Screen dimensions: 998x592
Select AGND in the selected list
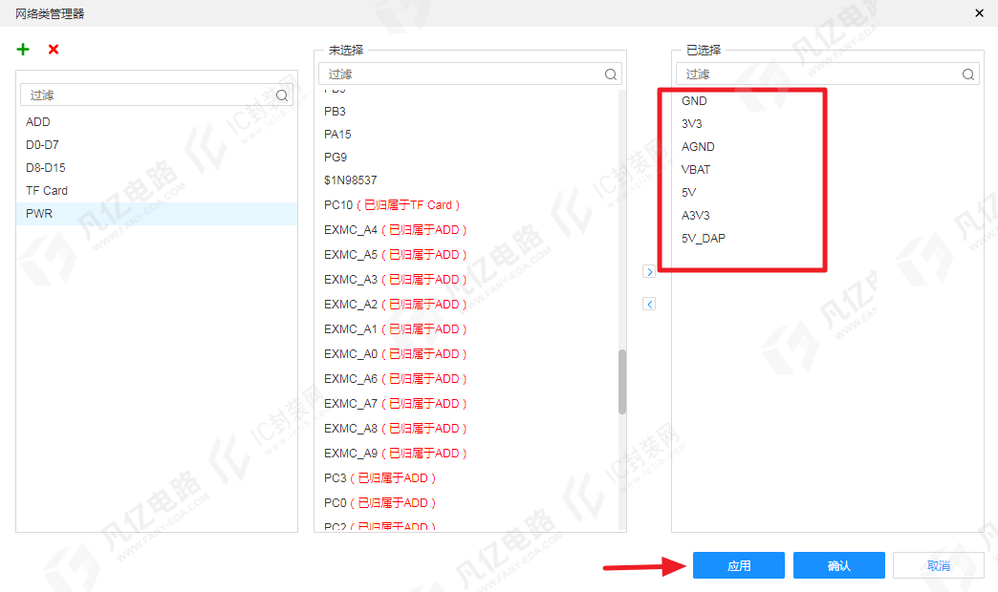[x=698, y=147]
